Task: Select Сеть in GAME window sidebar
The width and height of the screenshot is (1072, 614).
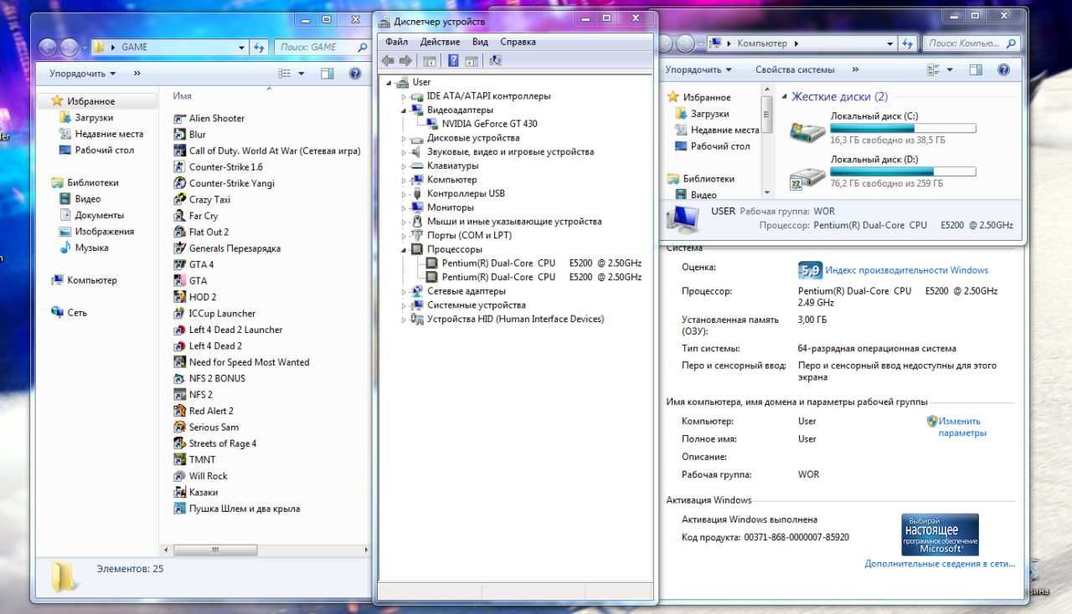Action: (x=77, y=313)
